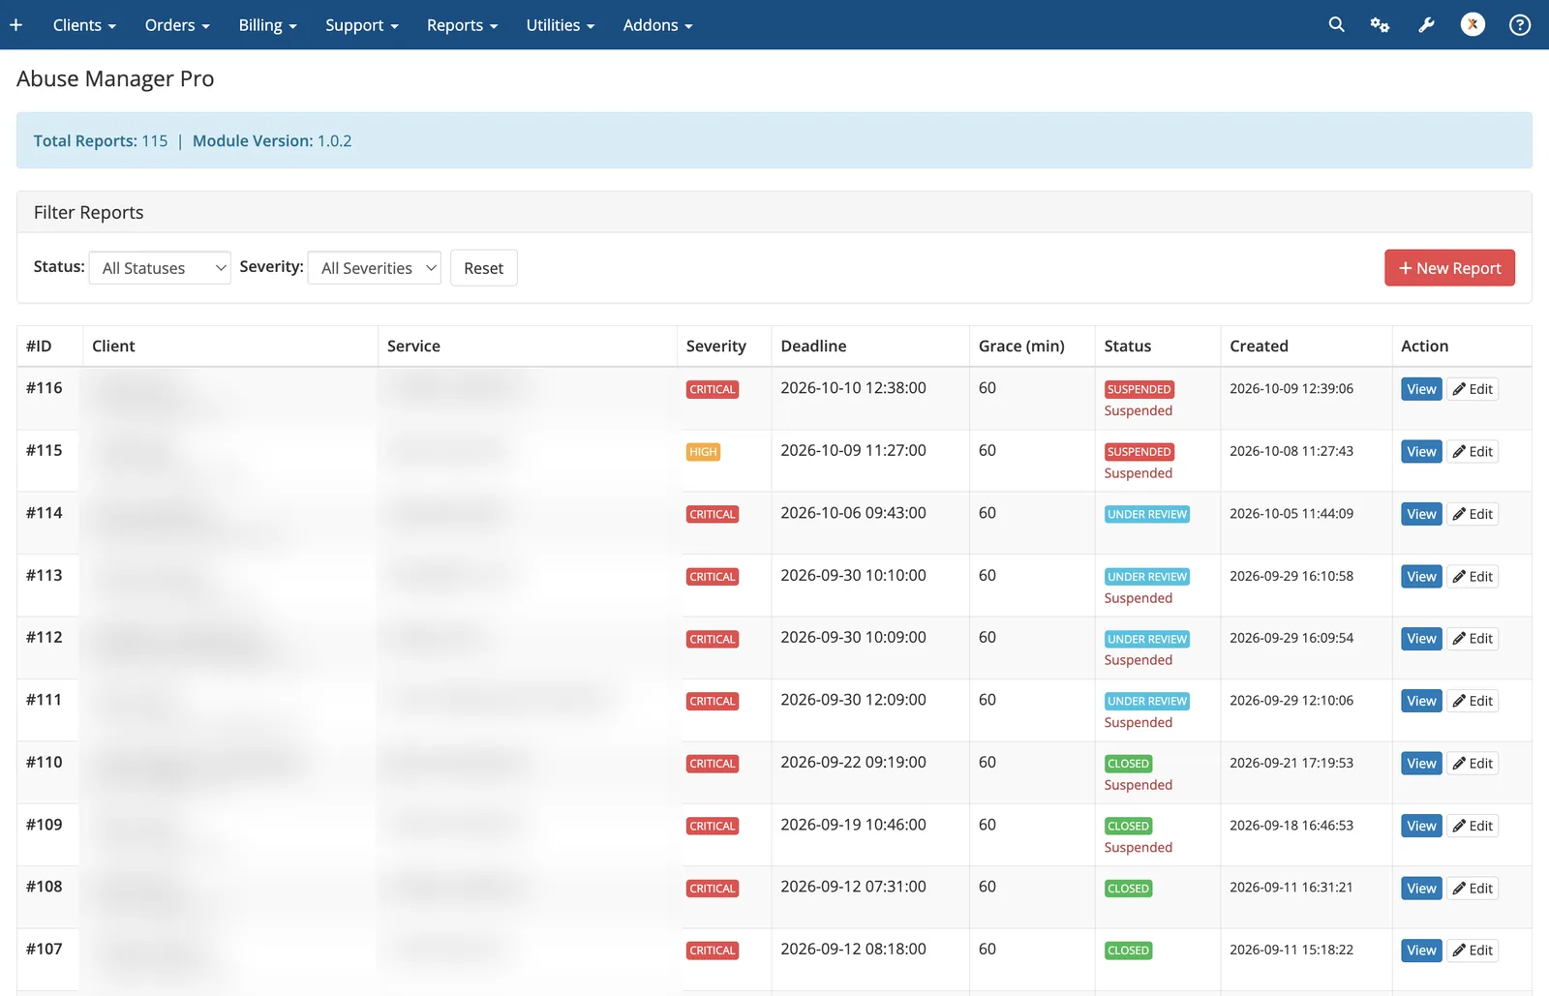
Task: Click the CRITICAL badge on report #116
Action: click(x=713, y=389)
